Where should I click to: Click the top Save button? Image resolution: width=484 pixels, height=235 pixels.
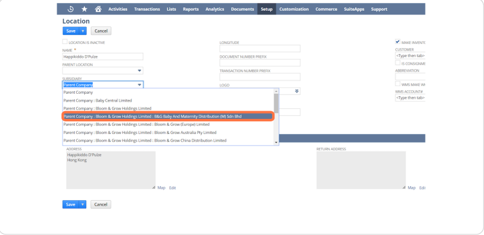click(x=71, y=31)
